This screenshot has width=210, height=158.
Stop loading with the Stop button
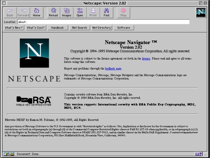pos(123,13)
